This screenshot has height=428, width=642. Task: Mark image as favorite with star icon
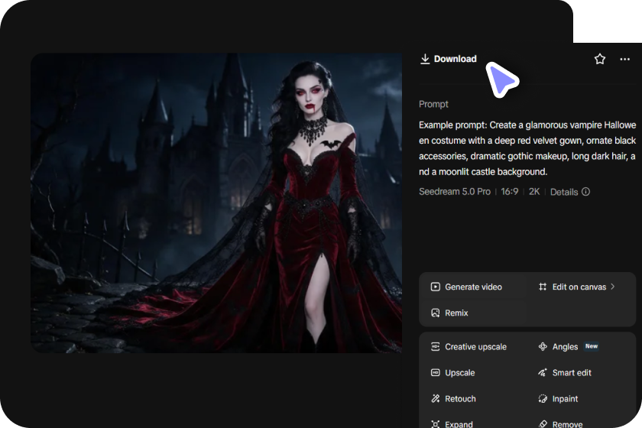pos(600,59)
